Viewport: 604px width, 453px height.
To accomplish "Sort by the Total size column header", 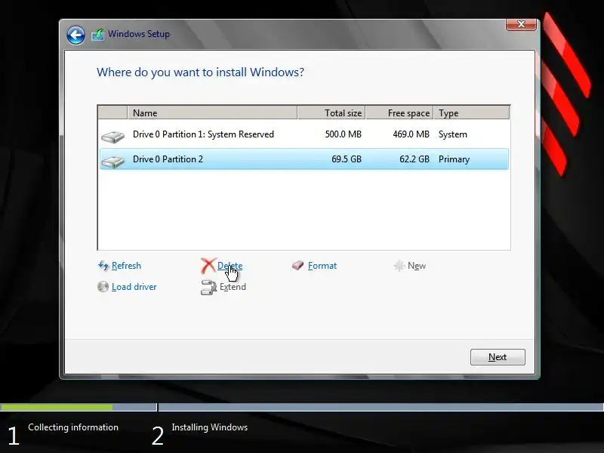I will click(x=331, y=112).
